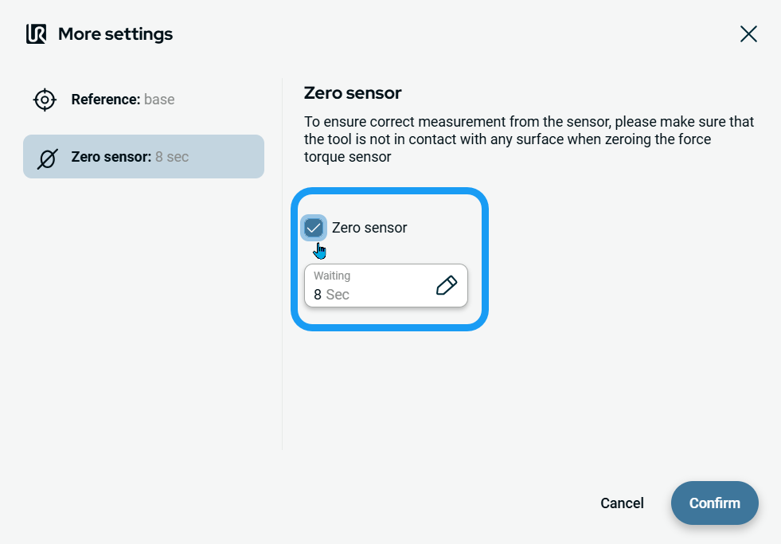Click the grey '8 sec' sidebar value
Image resolution: width=781 pixels, height=544 pixels.
click(x=172, y=157)
